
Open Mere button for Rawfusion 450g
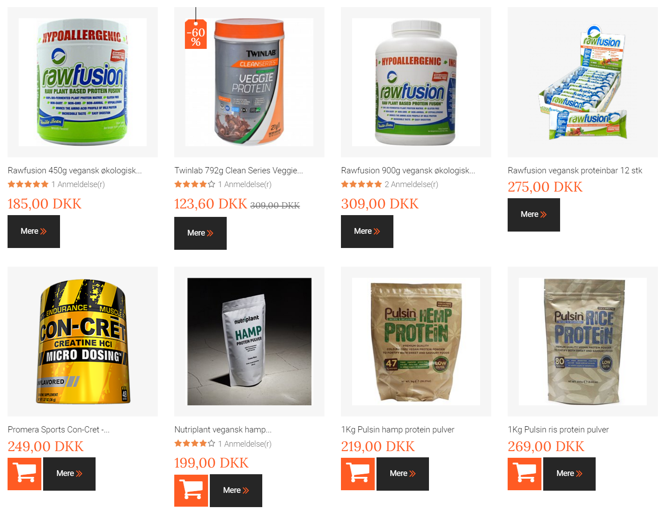[34, 232]
